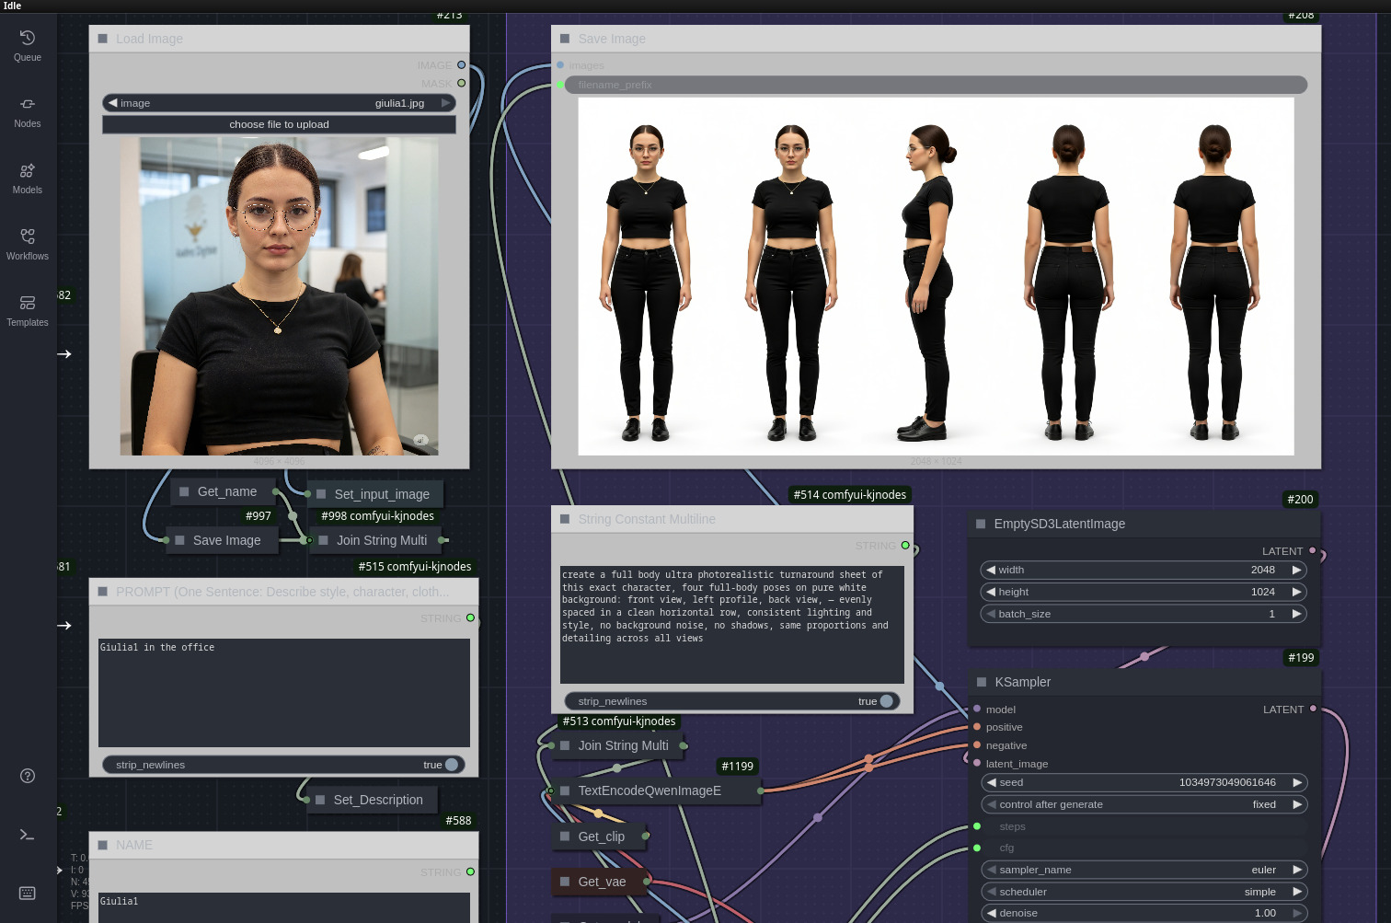Click the denoise value slider
This screenshot has width=1391, height=923.
pos(1144,913)
